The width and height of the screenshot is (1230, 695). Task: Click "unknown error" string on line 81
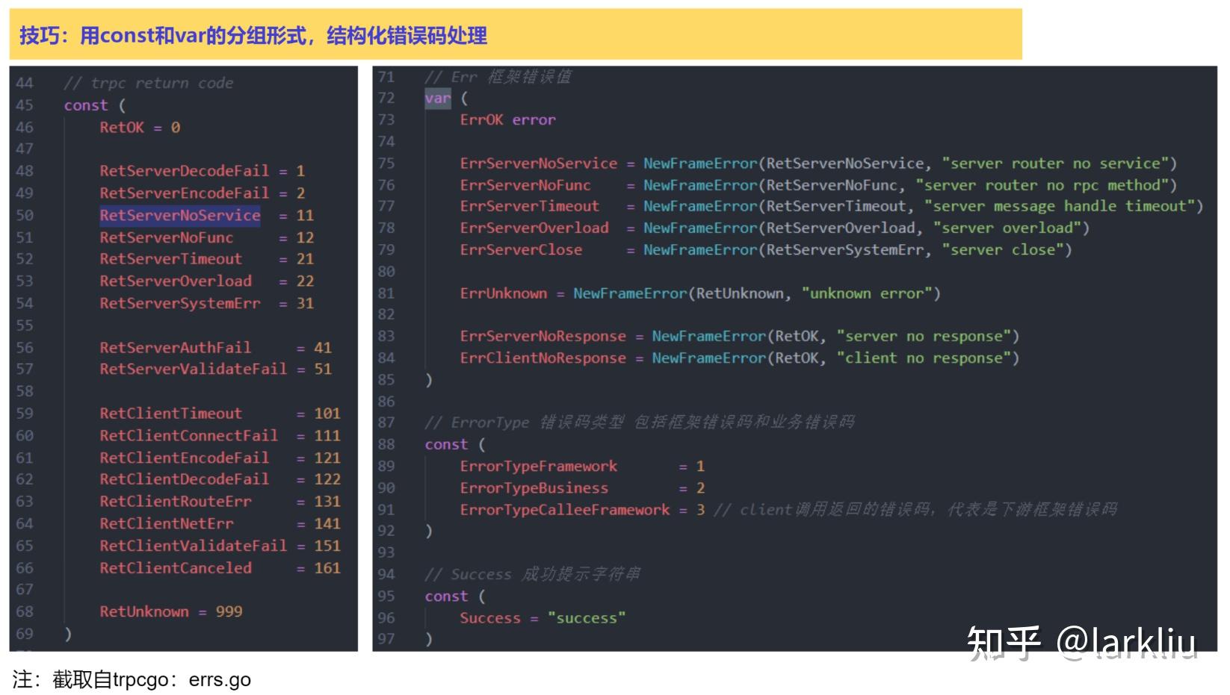pos(867,293)
